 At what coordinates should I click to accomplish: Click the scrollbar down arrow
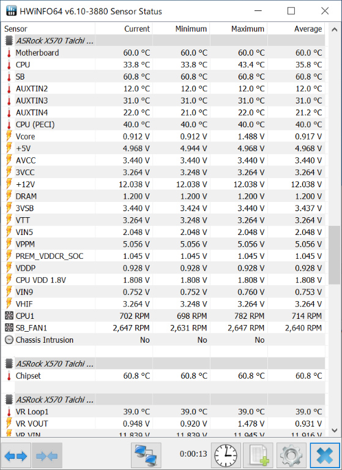click(334, 430)
